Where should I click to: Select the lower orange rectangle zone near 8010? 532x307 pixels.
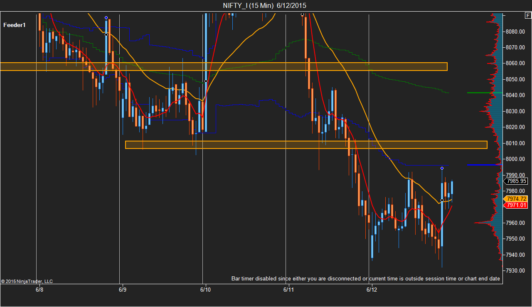[x=306, y=145]
